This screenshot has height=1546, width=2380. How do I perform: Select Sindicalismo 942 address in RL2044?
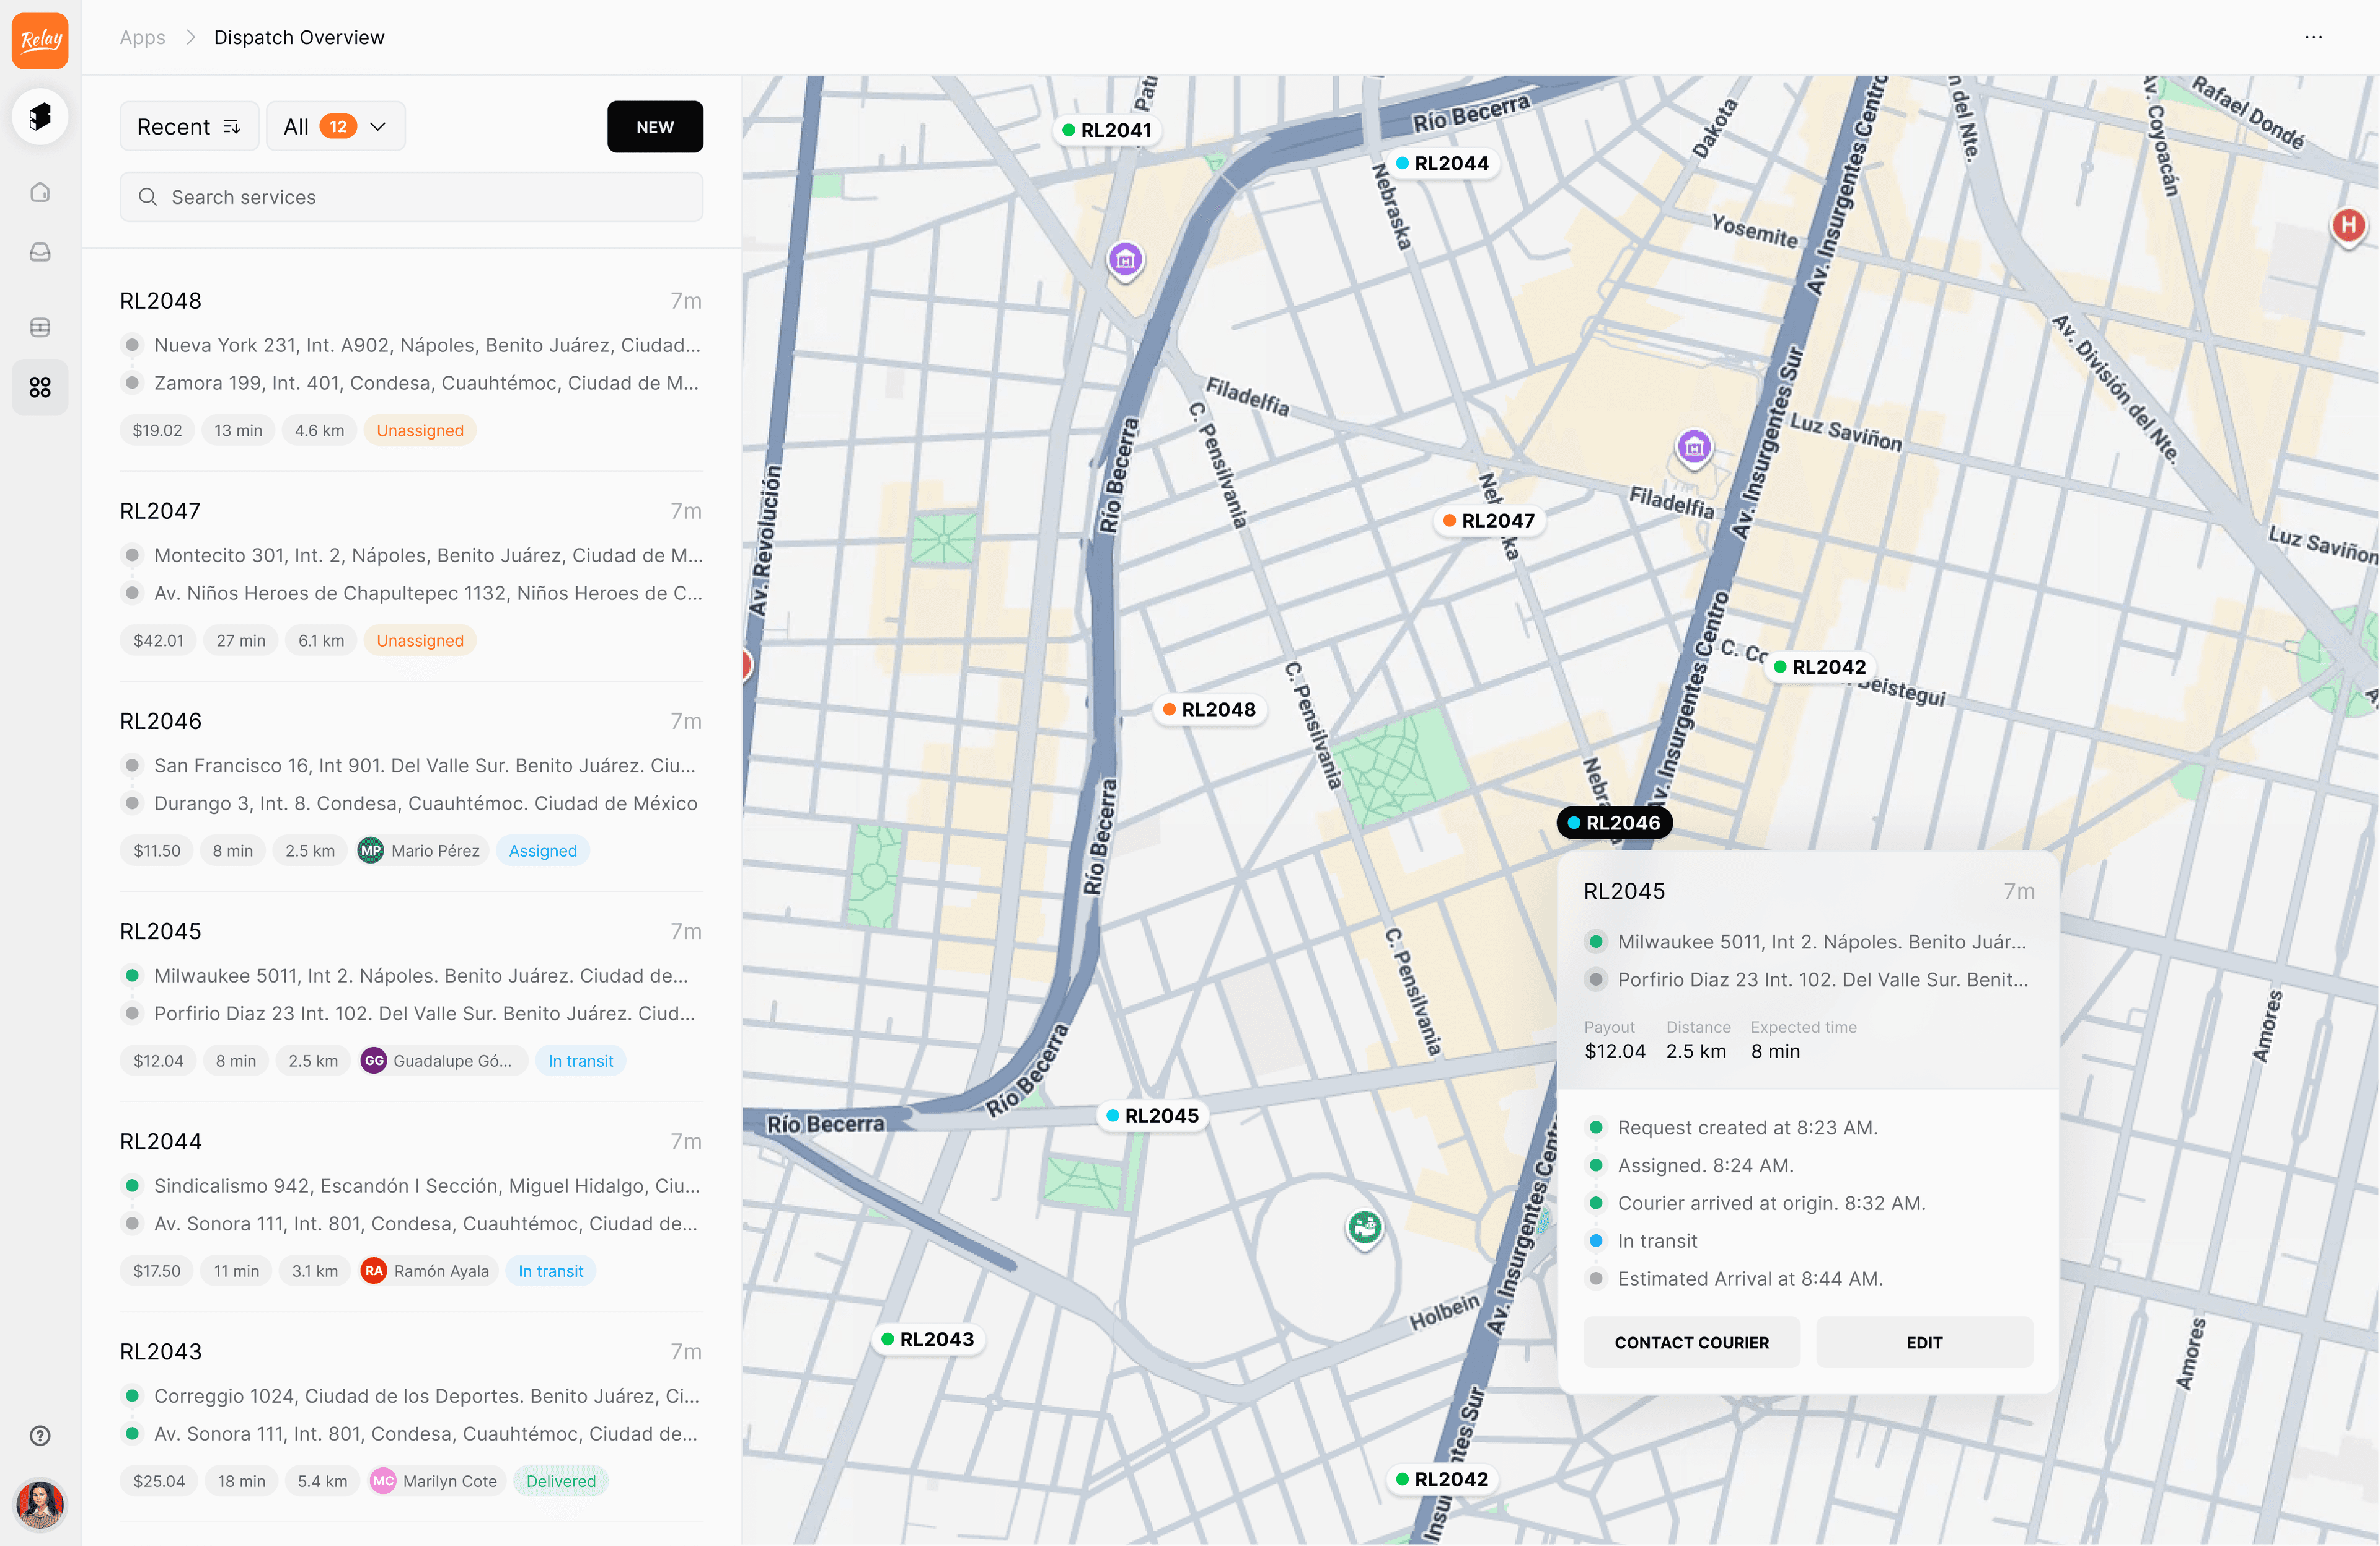427,1185
